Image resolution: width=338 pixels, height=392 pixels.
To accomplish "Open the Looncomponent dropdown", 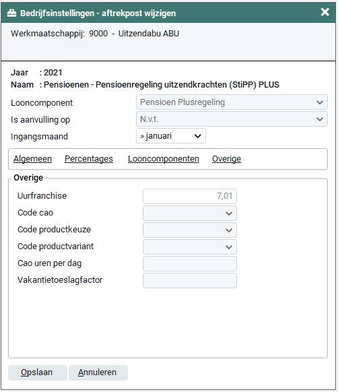I will point(232,102).
